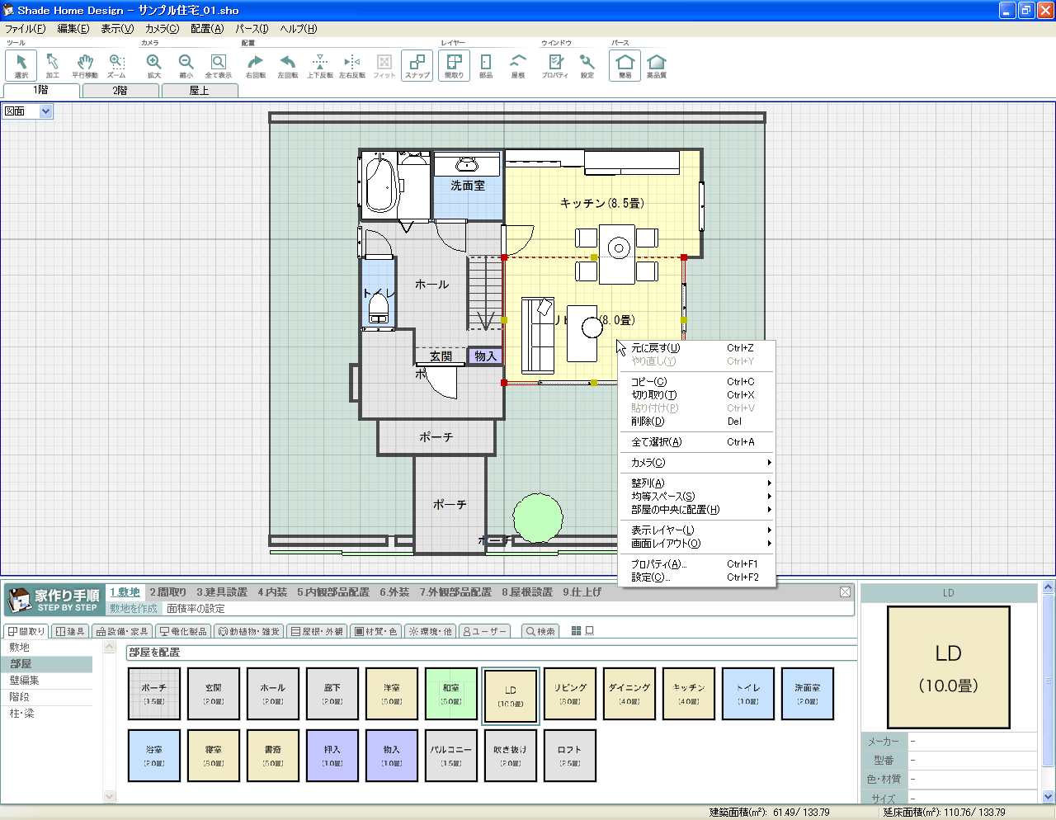1056x820 pixels.
Task: Click the LD preview thumbnail
Action: tap(949, 667)
